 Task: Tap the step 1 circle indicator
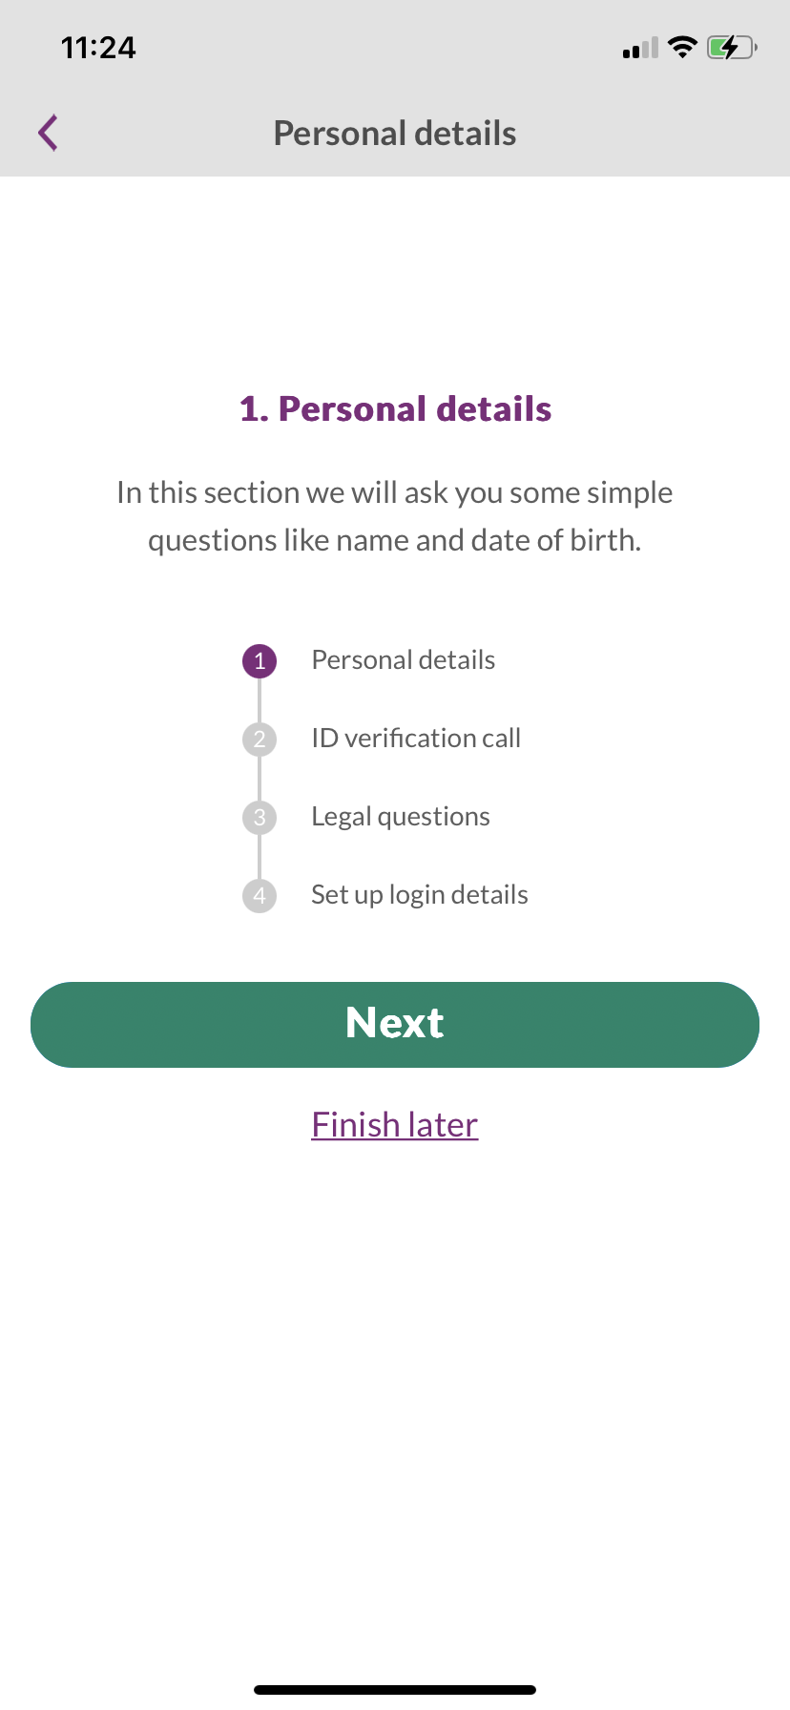[260, 661]
